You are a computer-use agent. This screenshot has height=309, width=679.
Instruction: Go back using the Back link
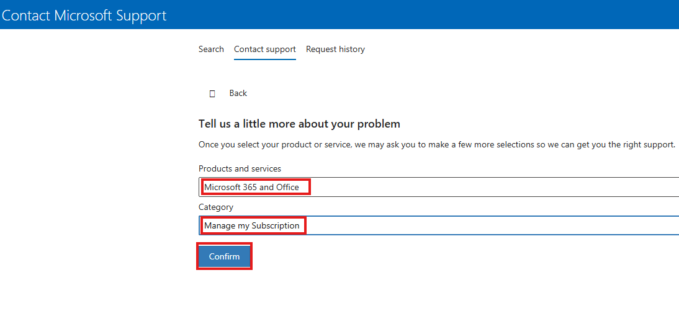[x=238, y=93]
